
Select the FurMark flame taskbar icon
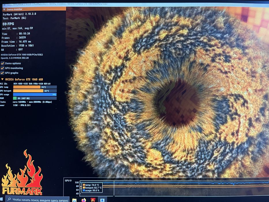click(93, 200)
